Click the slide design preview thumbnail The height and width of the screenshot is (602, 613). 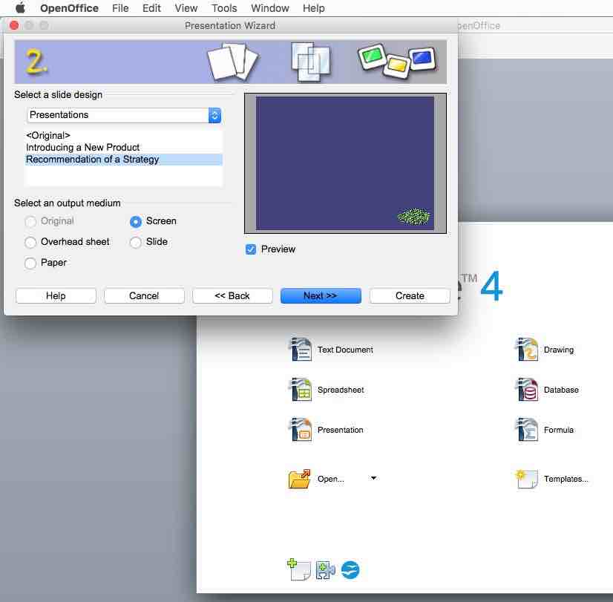(345, 163)
